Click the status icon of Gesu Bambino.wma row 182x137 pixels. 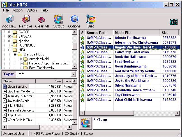[82, 66]
